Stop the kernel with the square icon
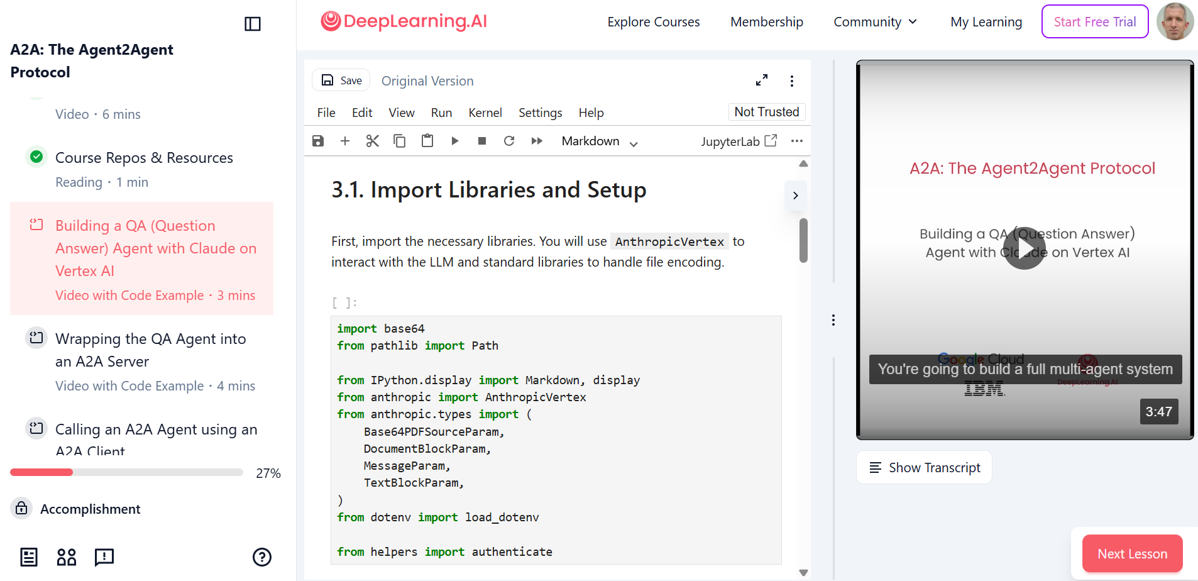The width and height of the screenshot is (1198, 581). [x=482, y=141]
